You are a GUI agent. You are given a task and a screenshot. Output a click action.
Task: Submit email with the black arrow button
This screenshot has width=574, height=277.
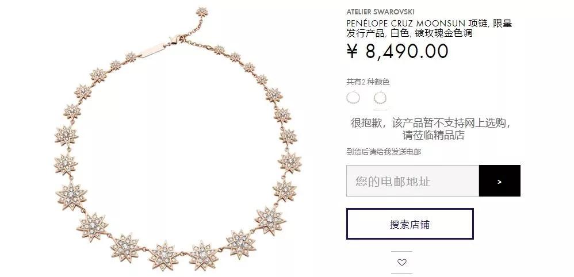click(x=500, y=181)
